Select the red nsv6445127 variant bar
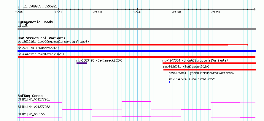 click(136, 57)
